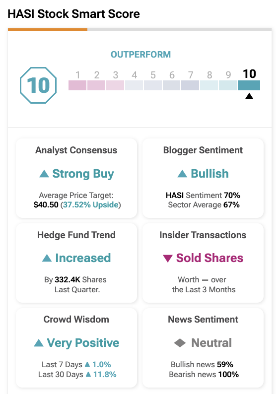This screenshot has height=394, width=280.
Task: Select the gray inactive tab bar segment
Action: 179,29
